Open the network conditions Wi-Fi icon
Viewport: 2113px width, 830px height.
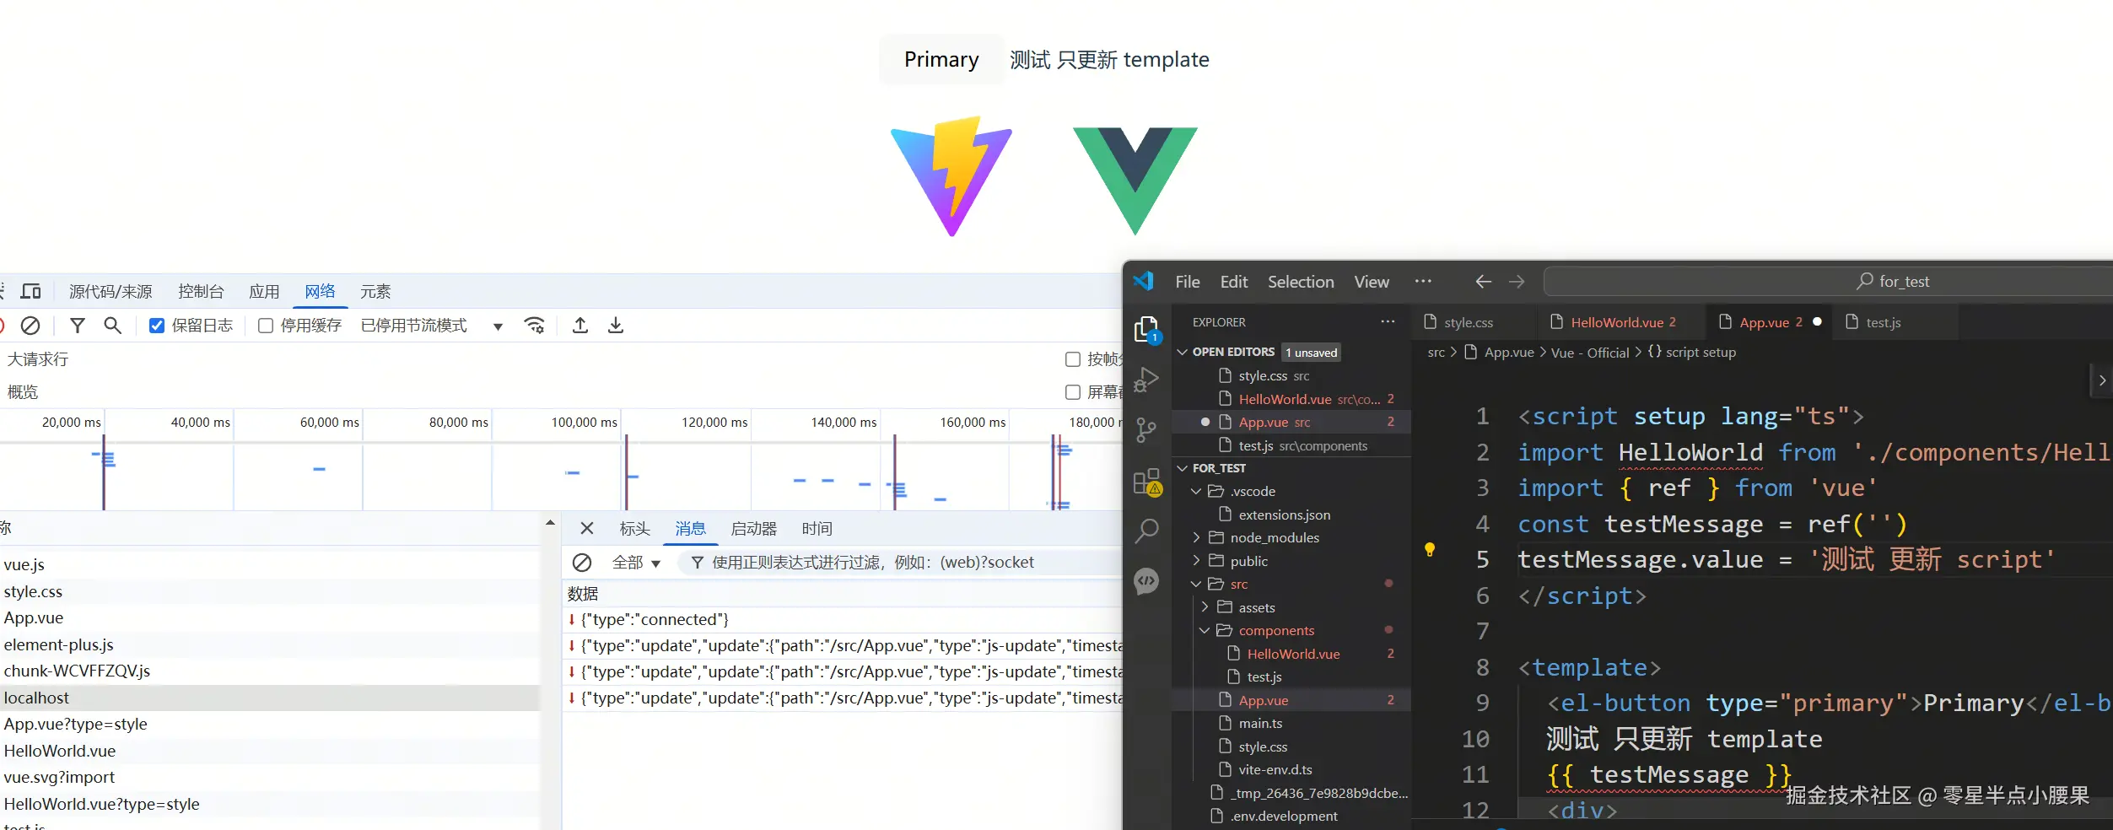[535, 326]
